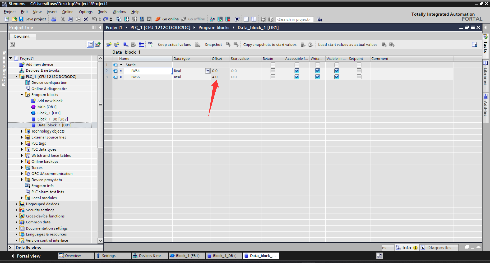
Task: Click the Accessible devices icon
Action: pos(212,19)
